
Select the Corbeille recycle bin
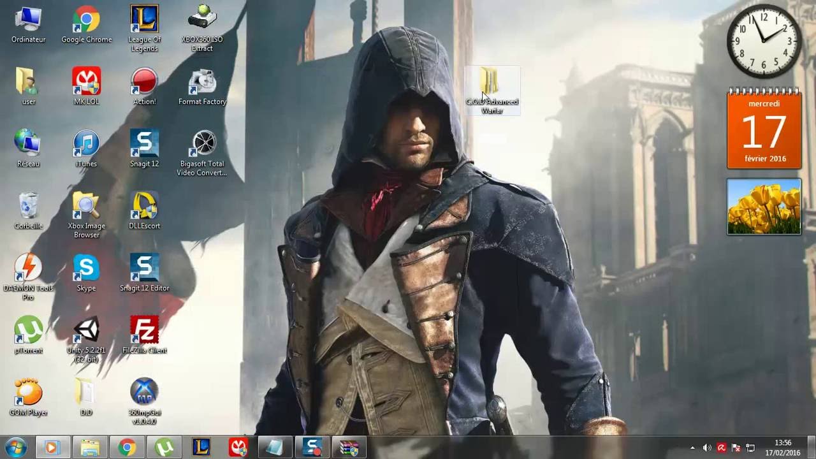pos(28,212)
